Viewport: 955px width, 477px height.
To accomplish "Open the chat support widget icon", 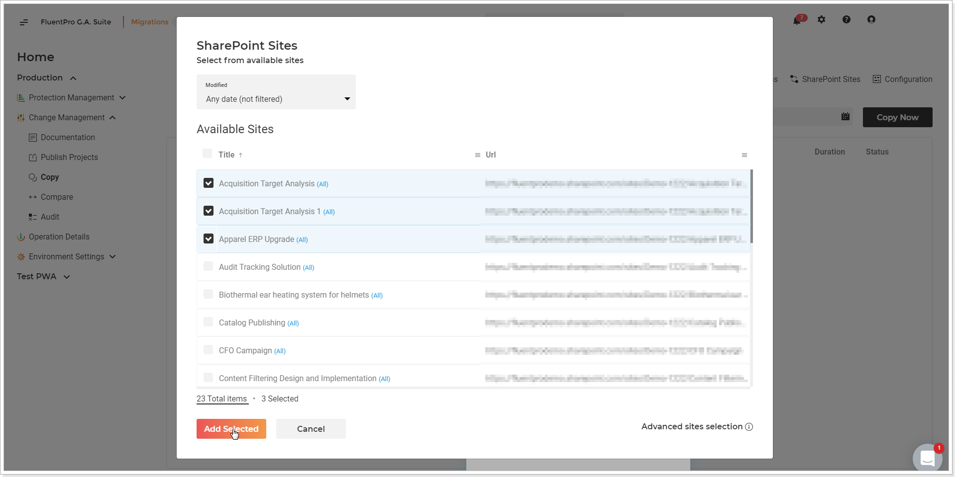I will (928, 458).
